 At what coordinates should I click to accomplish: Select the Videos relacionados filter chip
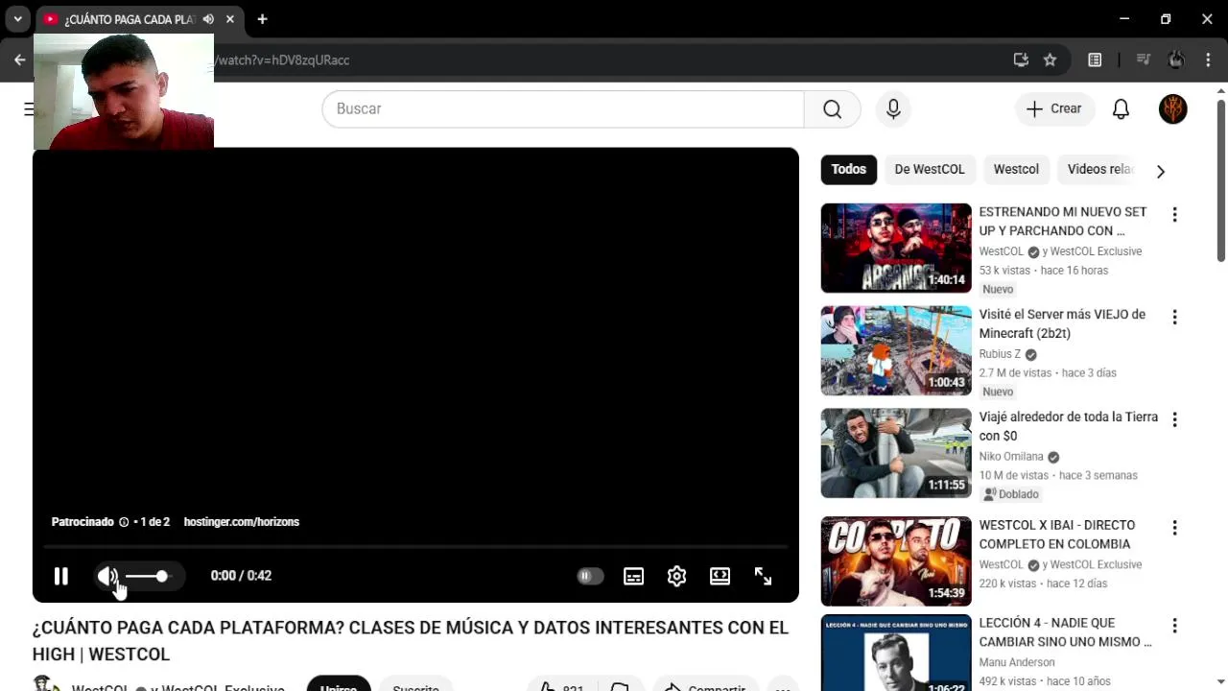point(1100,169)
